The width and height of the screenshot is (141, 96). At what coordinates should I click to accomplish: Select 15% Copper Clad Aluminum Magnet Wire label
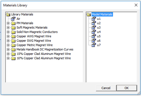[x=44, y=54]
